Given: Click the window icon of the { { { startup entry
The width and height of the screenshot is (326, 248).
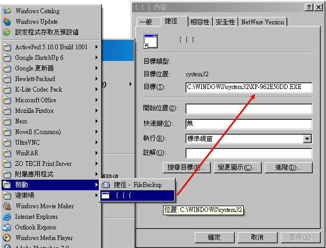Looking at the screenshot, I should 106,196.
